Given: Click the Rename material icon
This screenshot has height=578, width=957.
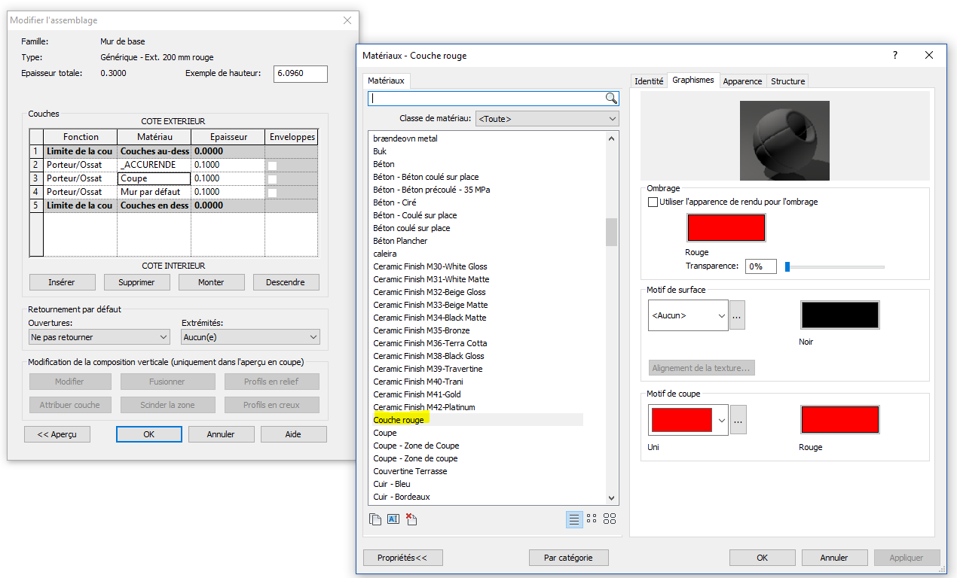Looking at the screenshot, I should pos(393,519).
